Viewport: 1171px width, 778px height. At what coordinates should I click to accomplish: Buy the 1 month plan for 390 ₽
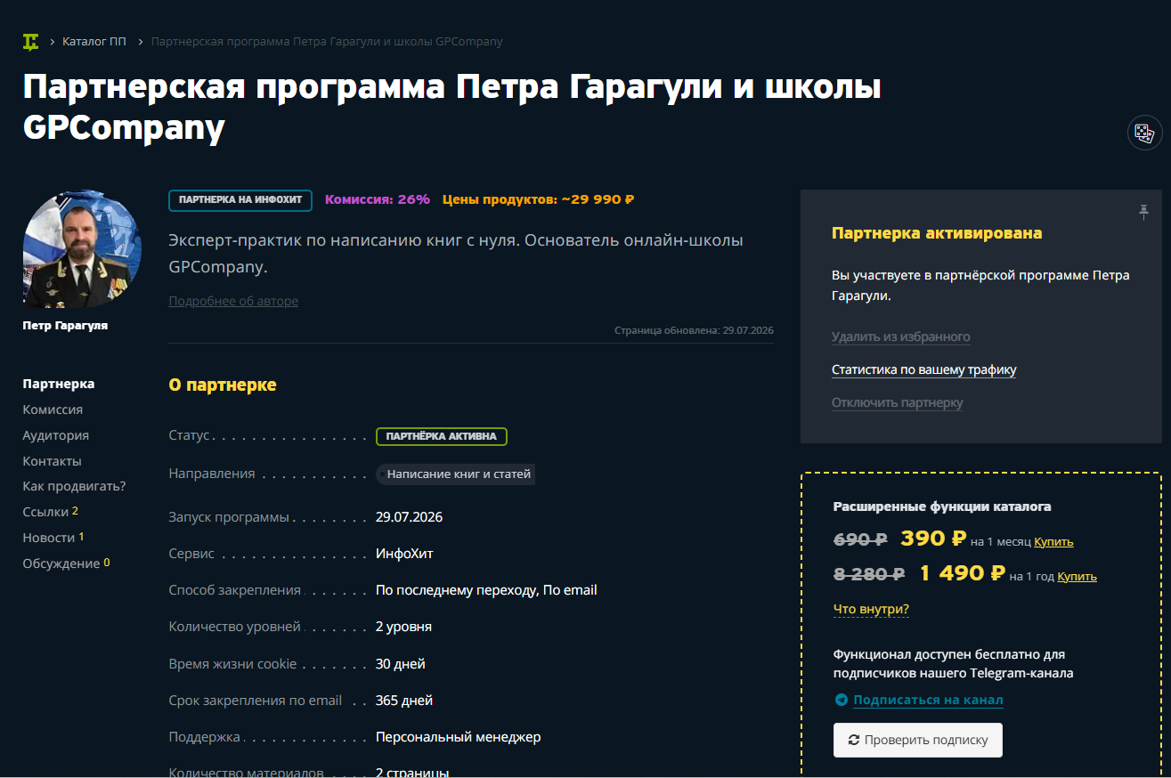point(1053,541)
